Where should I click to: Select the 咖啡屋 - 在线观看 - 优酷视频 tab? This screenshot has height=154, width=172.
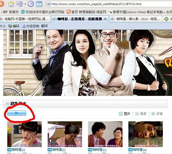(x=80, y=19)
